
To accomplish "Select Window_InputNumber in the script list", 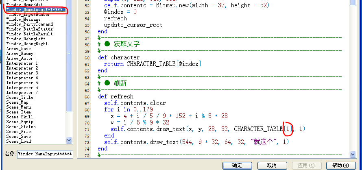I will coord(28,14).
